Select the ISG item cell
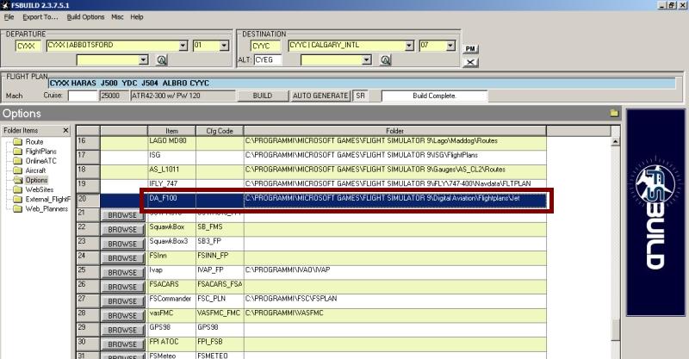This screenshot has width=689, height=359. (171, 158)
